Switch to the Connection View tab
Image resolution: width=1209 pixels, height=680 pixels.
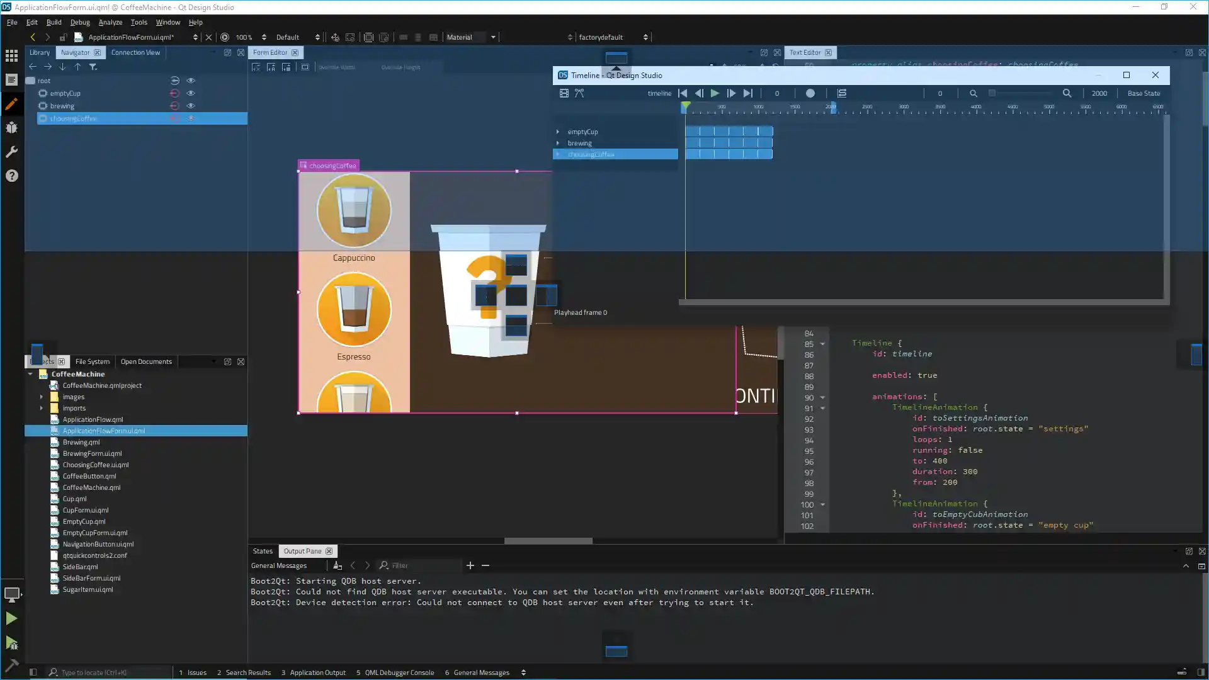(x=135, y=52)
